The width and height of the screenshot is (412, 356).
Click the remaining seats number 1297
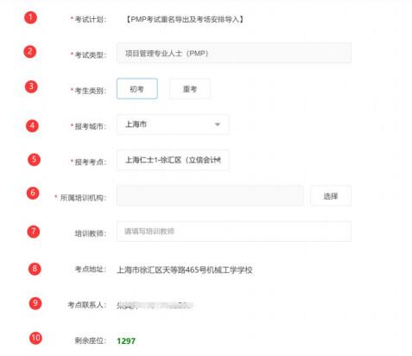(126, 341)
